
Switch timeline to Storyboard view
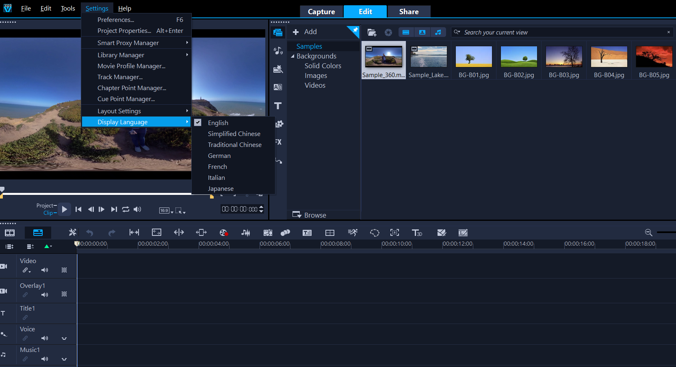tap(10, 233)
